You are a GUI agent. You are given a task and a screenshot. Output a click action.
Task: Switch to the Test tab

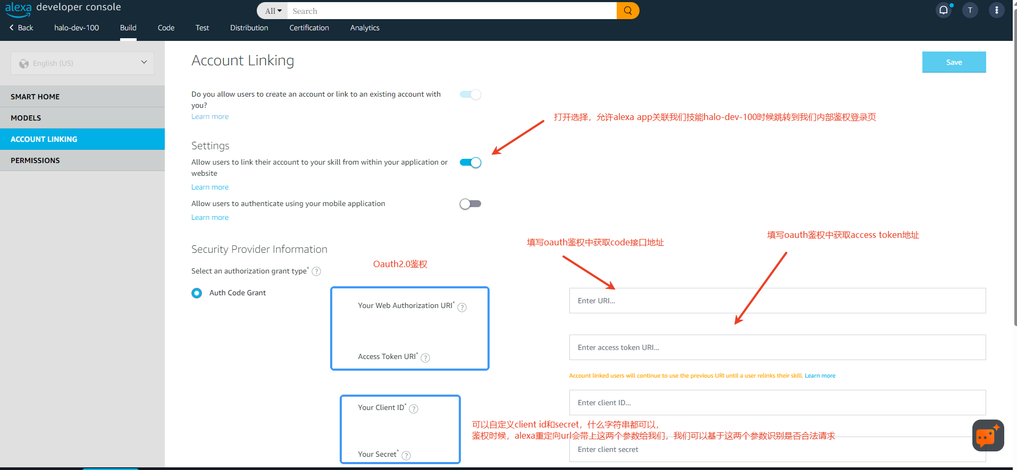click(202, 28)
